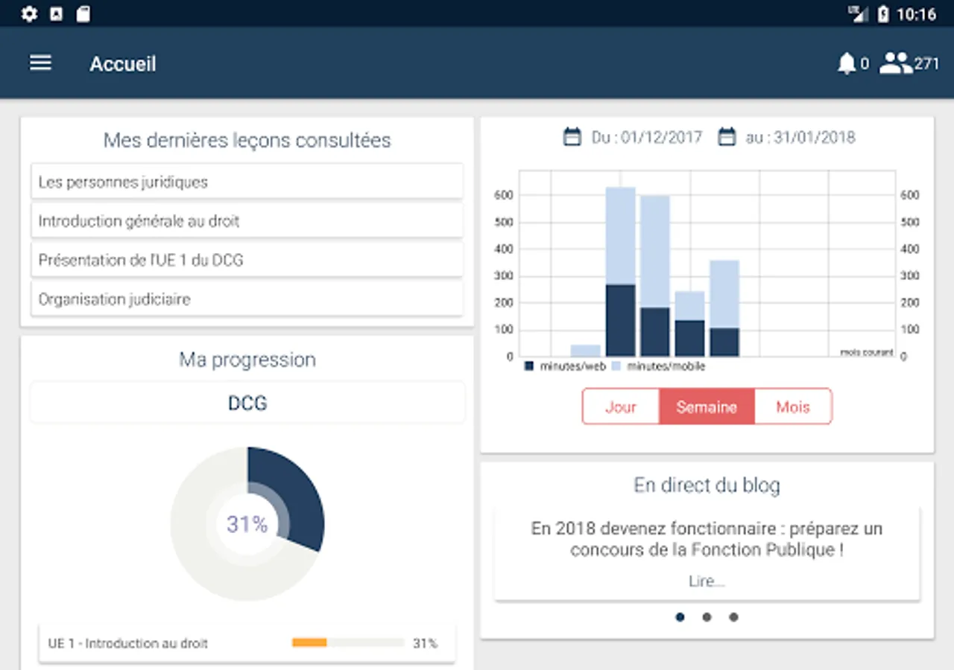Click the start date calendar icon
Screen dimensions: 954x670
(x=572, y=137)
